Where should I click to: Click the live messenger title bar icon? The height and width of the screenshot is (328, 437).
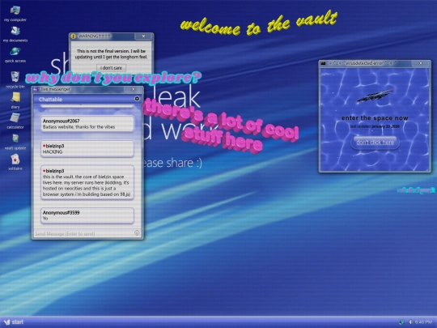[x=36, y=89]
